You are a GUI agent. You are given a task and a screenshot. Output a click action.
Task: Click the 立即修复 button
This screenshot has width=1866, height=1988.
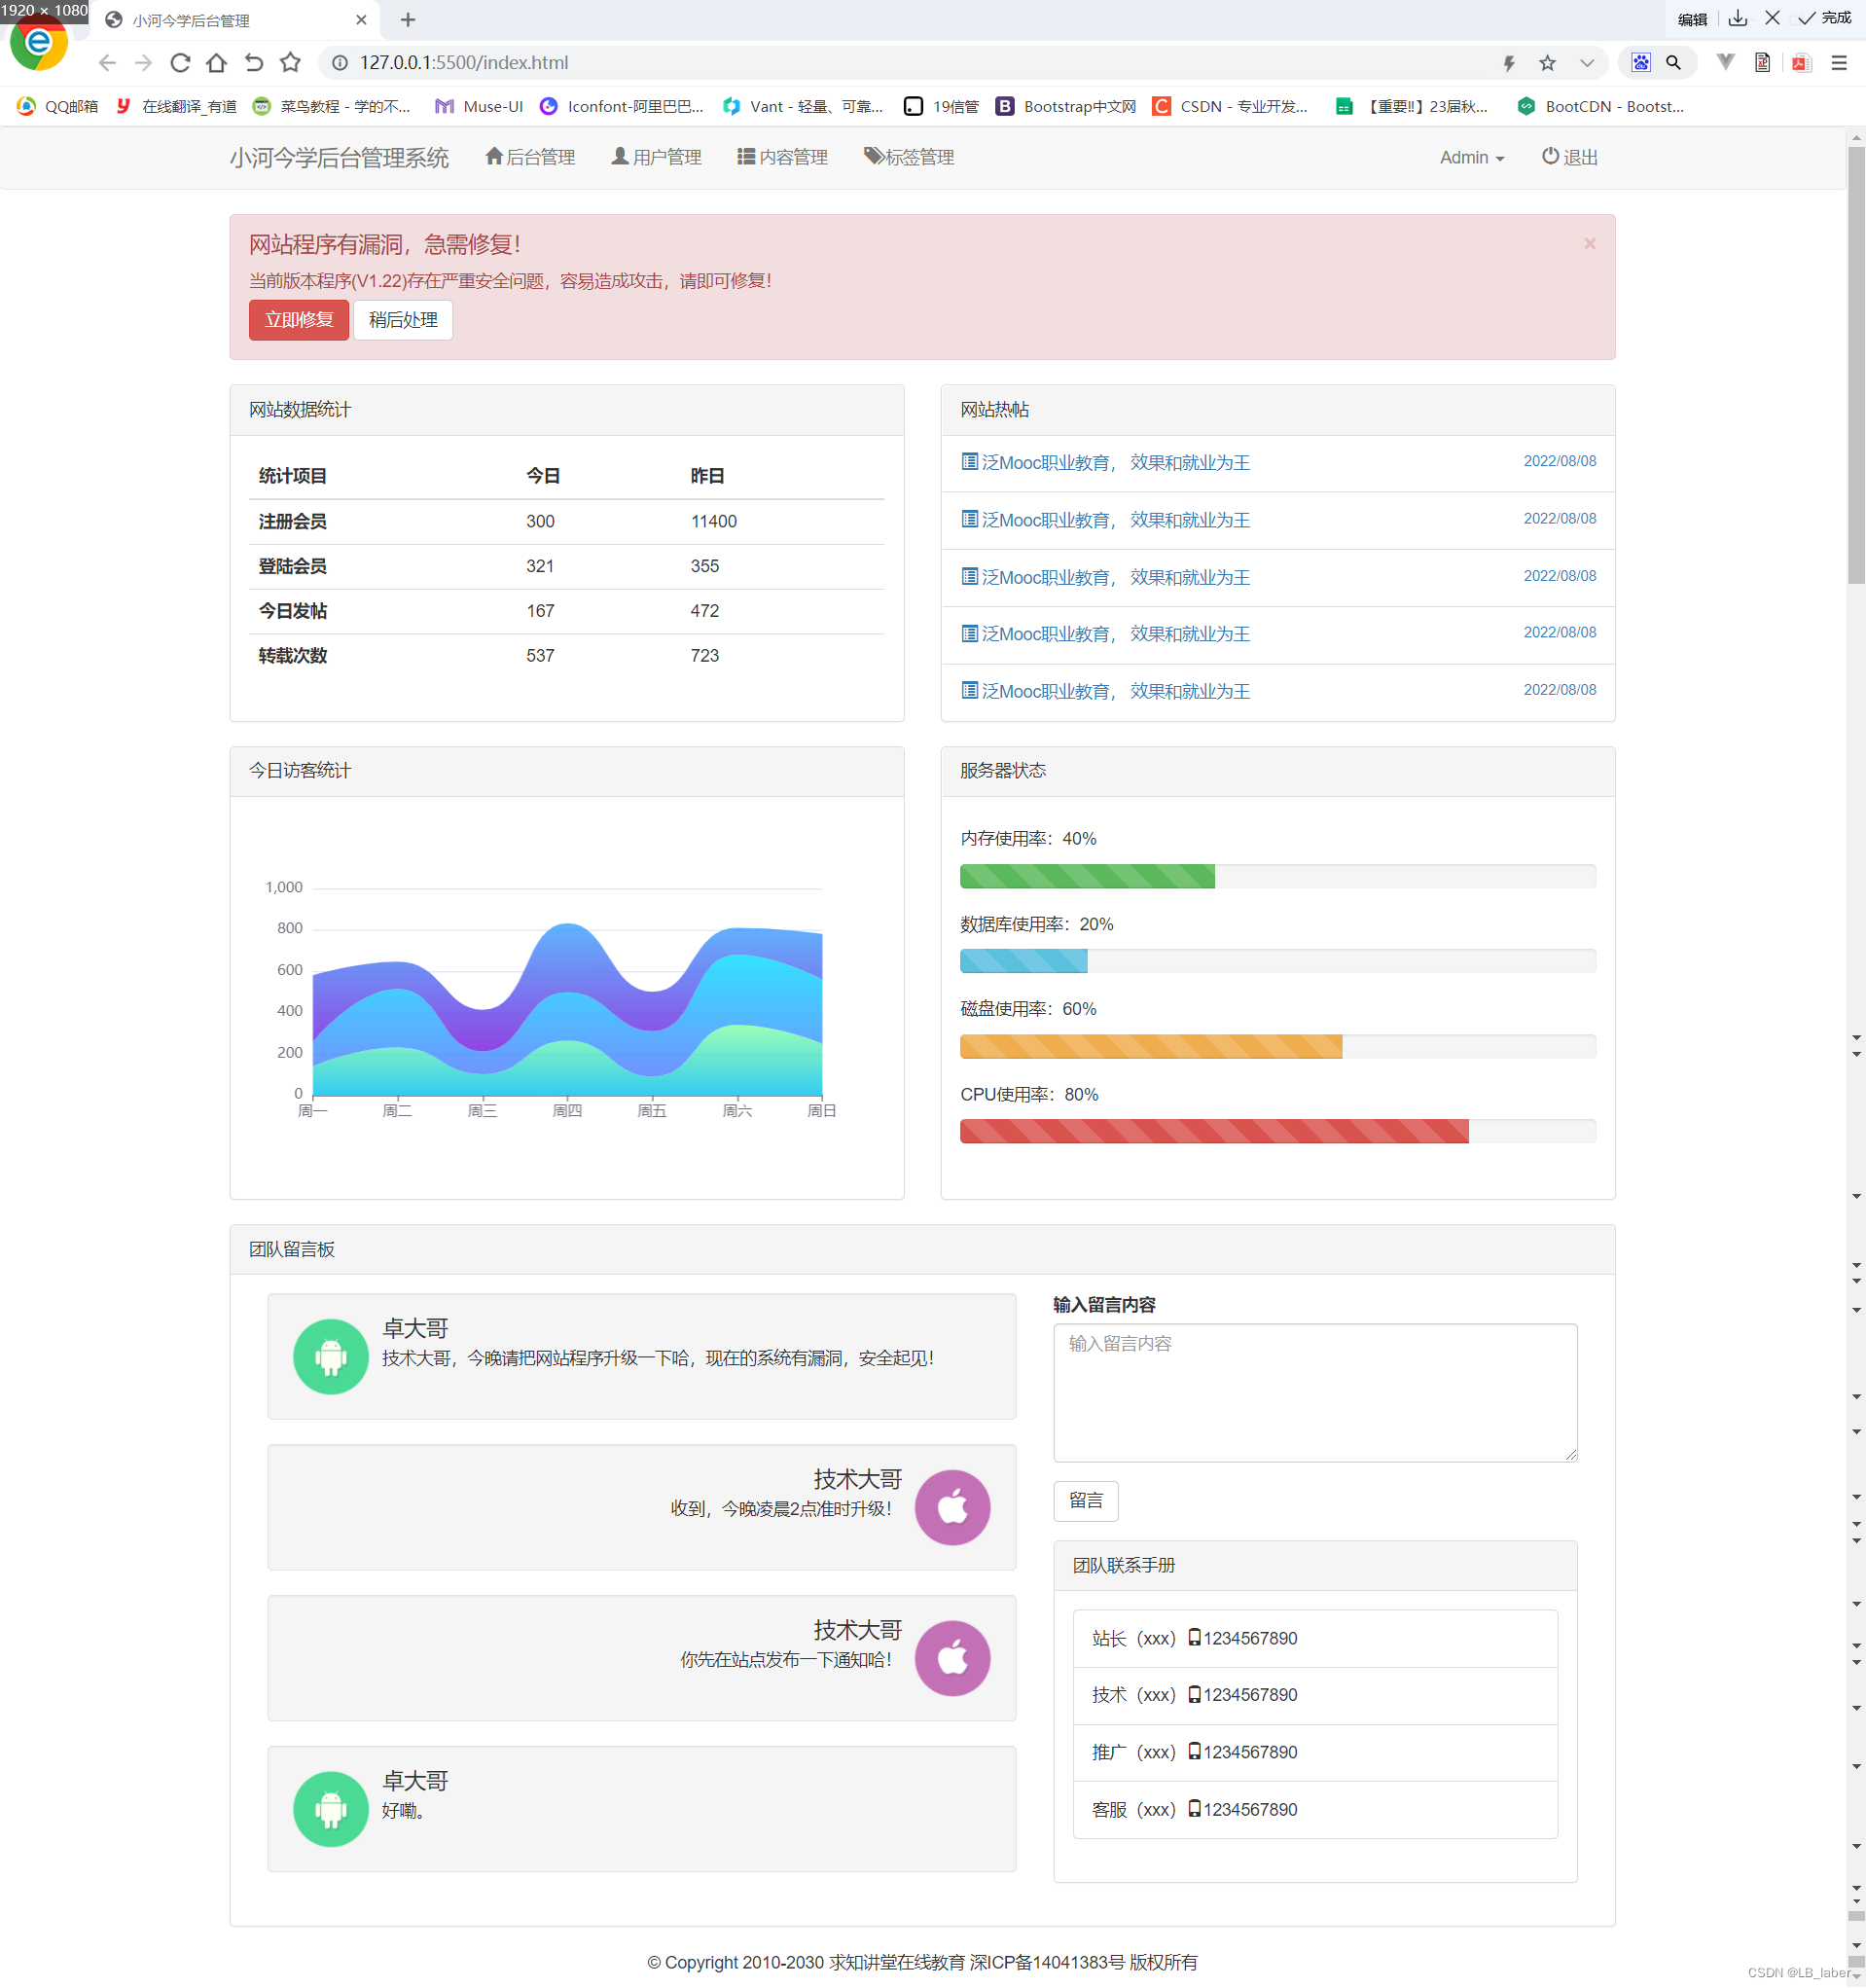[x=299, y=320]
